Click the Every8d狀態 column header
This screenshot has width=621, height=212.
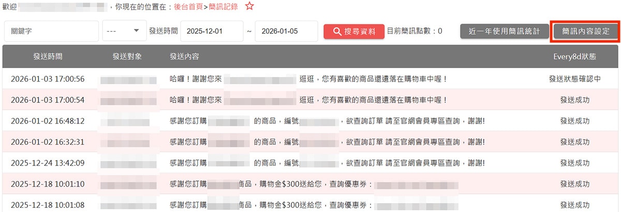tap(574, 56)
